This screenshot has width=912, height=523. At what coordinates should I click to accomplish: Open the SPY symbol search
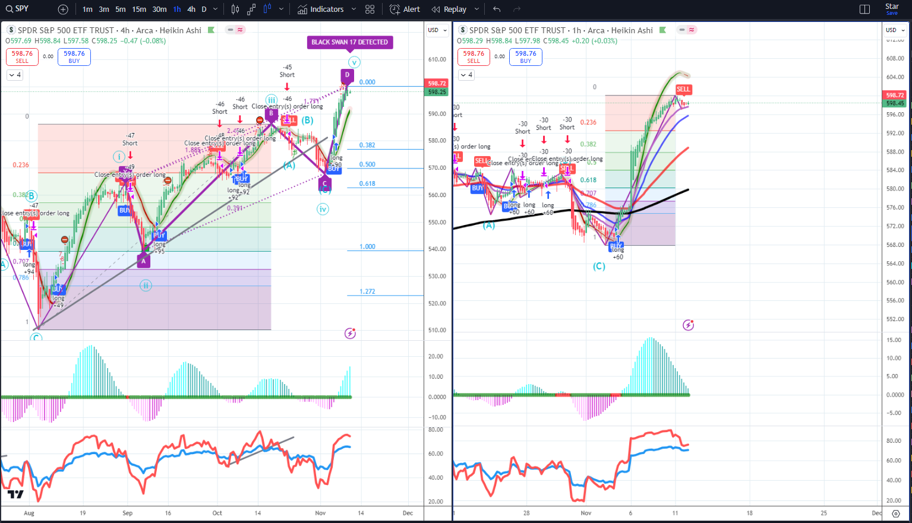(18, 9)
